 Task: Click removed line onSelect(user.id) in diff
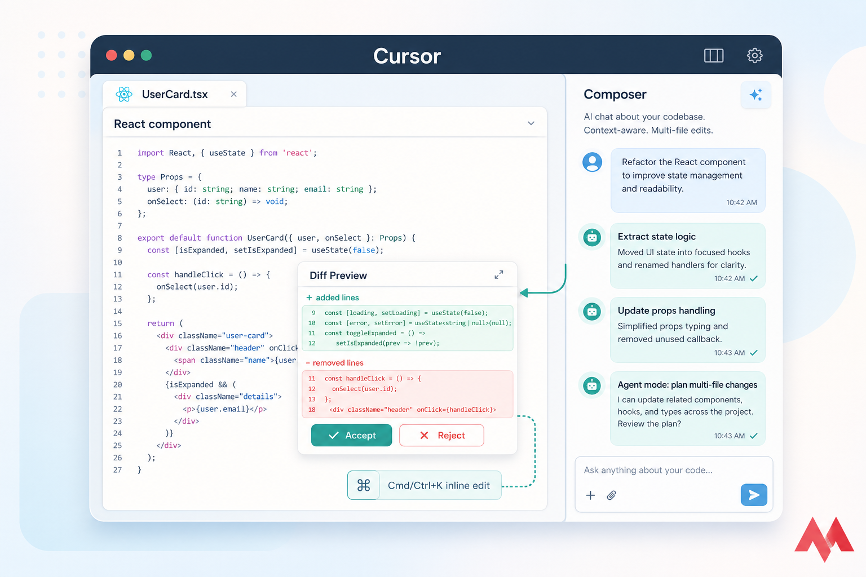click(364, 389)
